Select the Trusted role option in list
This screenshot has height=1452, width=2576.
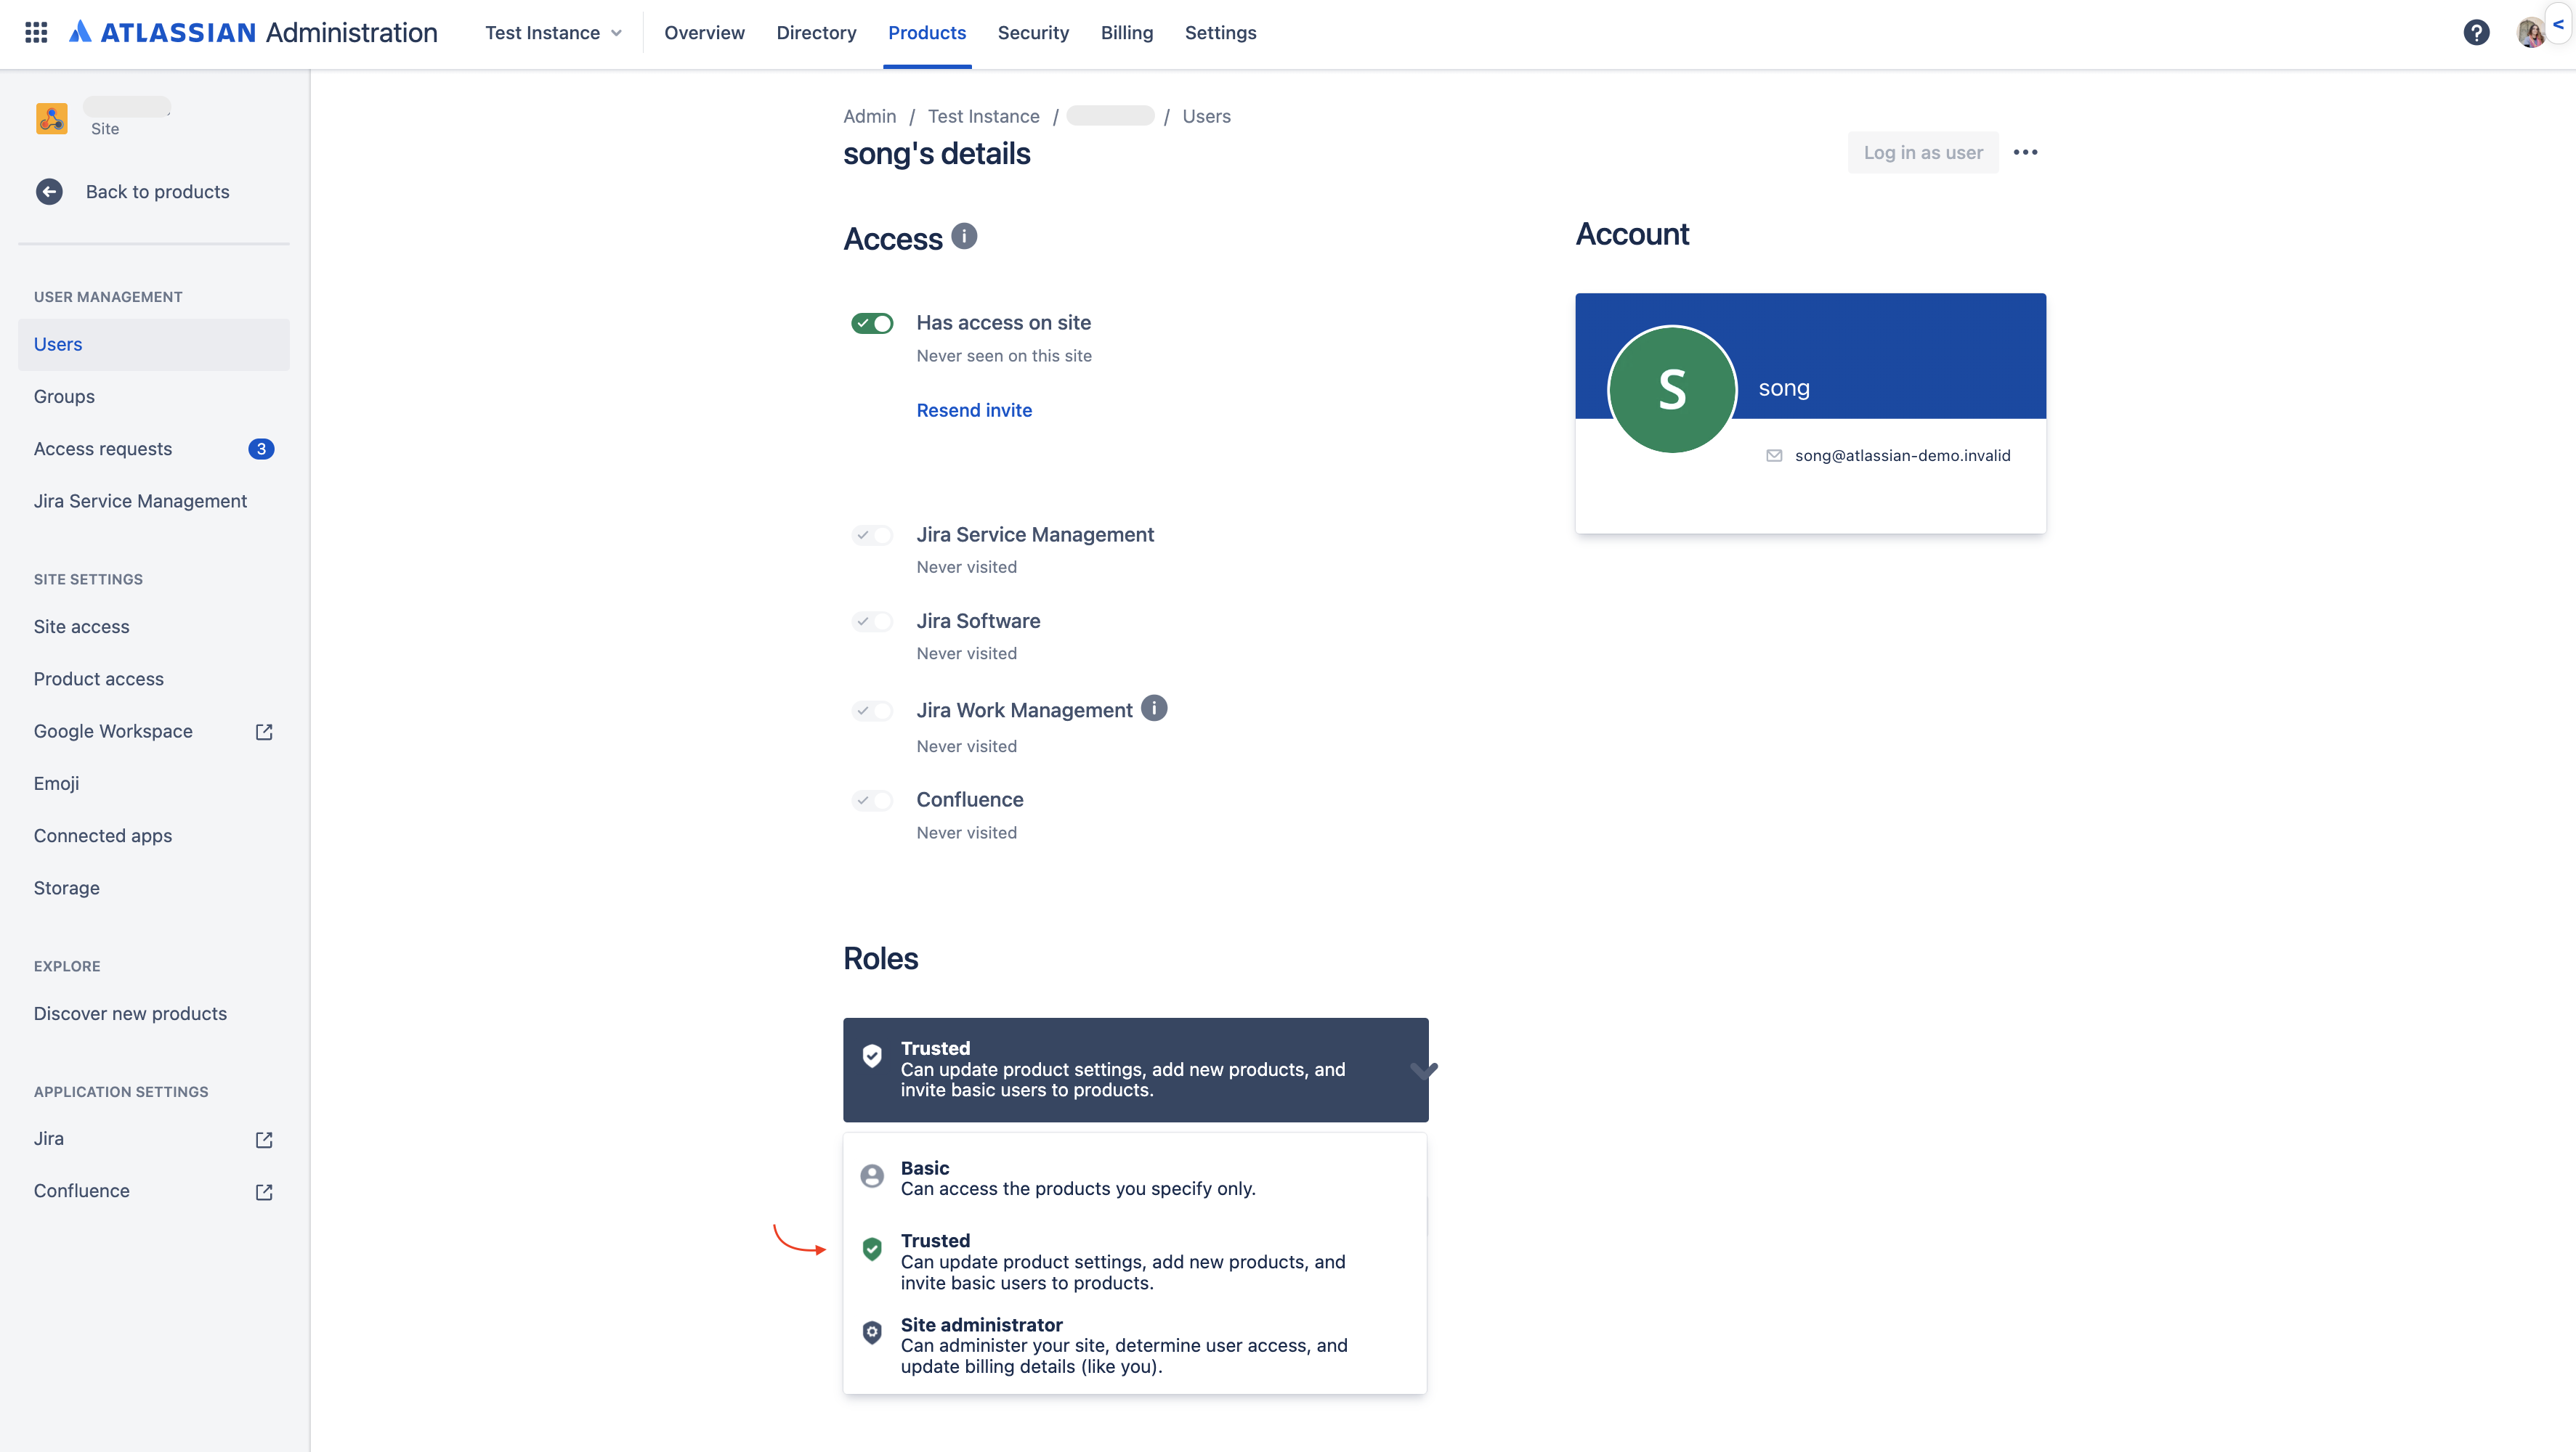pyautogui.click(x=1135, y=1261)
